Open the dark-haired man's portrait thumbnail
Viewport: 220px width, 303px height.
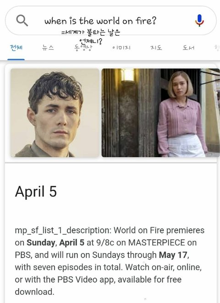pyautogui.click(x=55, y=113)
